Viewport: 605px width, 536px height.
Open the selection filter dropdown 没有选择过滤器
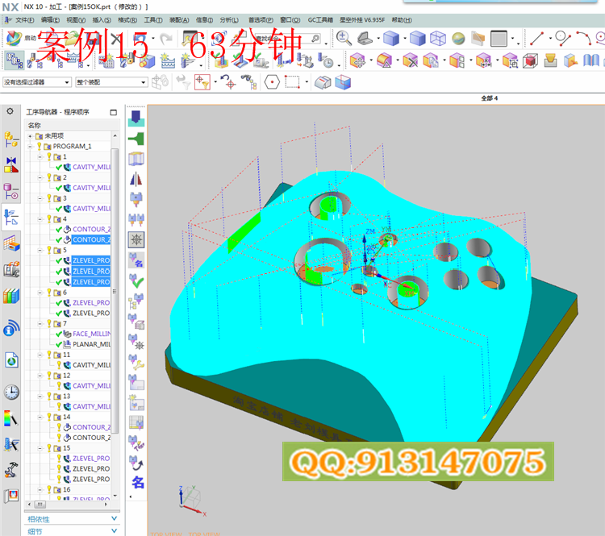(36, 82)
